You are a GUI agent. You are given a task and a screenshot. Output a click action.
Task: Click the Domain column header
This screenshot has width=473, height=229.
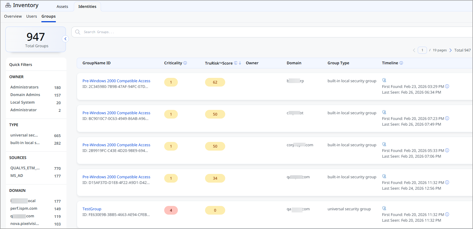point(294,63)
